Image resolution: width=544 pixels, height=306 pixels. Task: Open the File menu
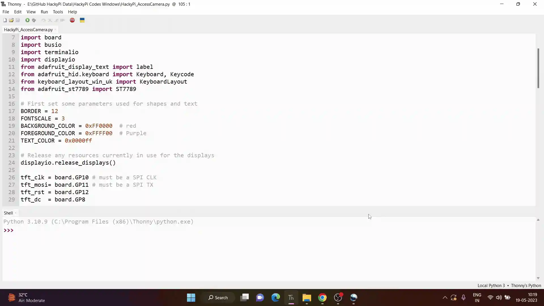coord(6,12)
